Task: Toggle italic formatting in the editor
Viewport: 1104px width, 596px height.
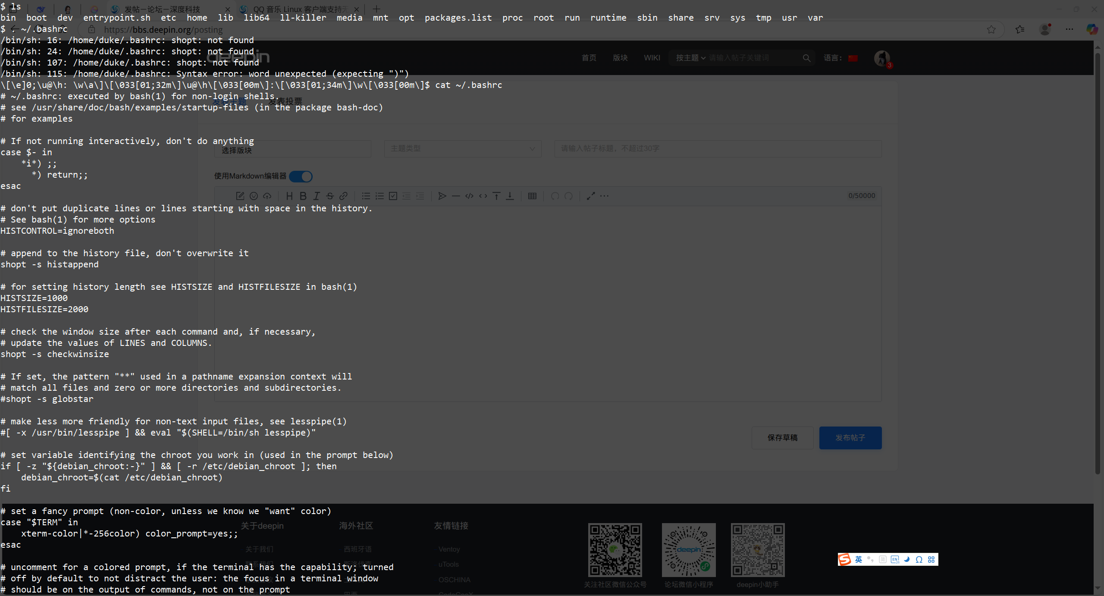Action: [317, 196]
